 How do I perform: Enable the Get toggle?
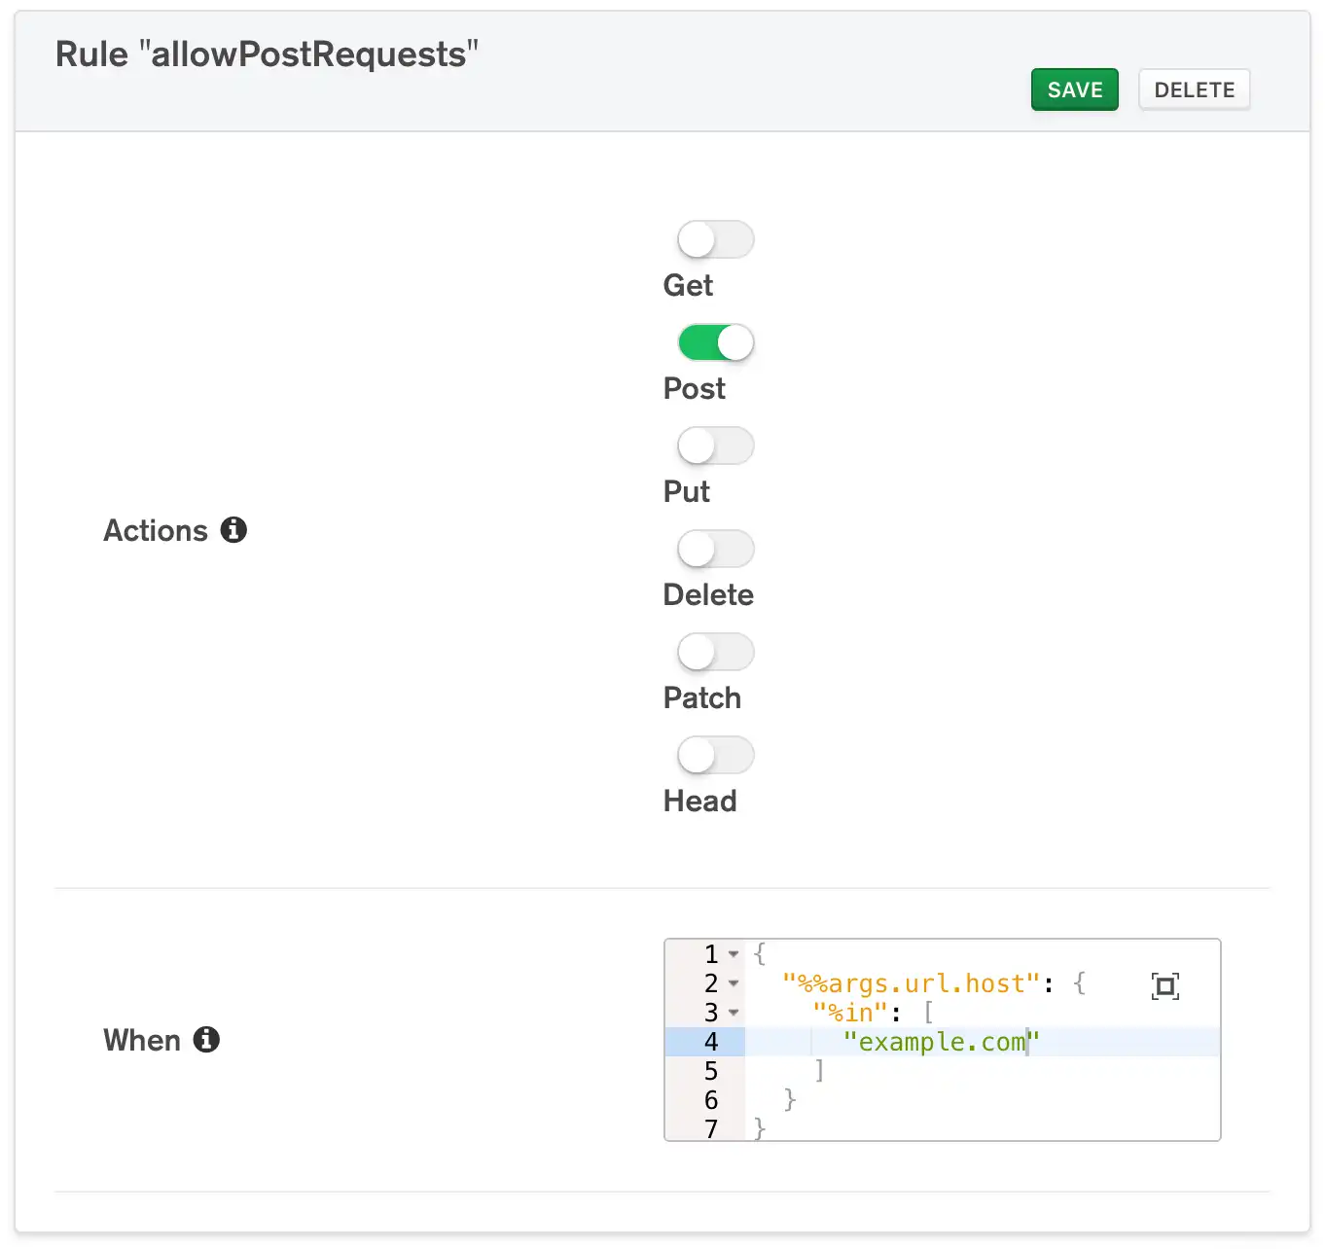(x=715, y=239)
